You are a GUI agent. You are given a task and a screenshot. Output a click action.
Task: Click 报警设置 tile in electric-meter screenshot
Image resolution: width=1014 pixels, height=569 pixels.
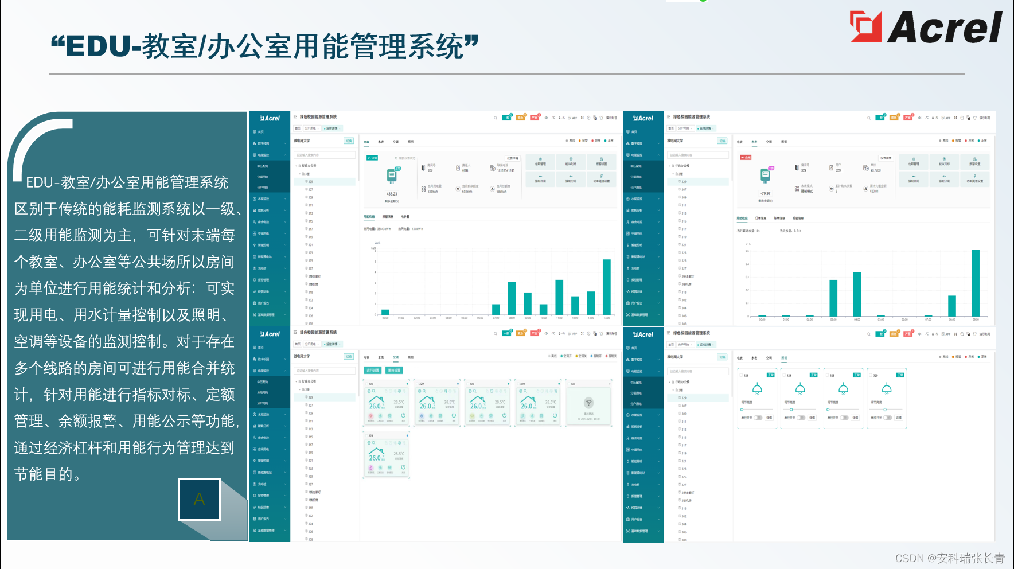tap(602, 162)
